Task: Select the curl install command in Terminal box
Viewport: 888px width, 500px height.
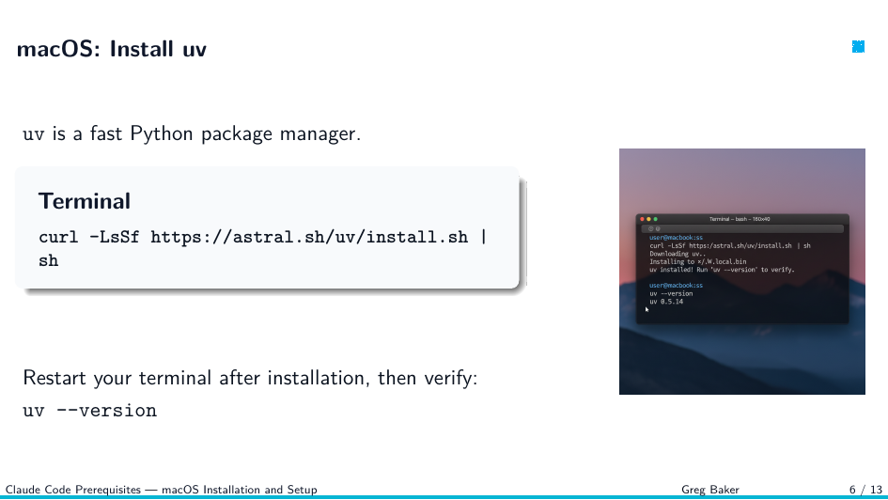Action: 263,237
